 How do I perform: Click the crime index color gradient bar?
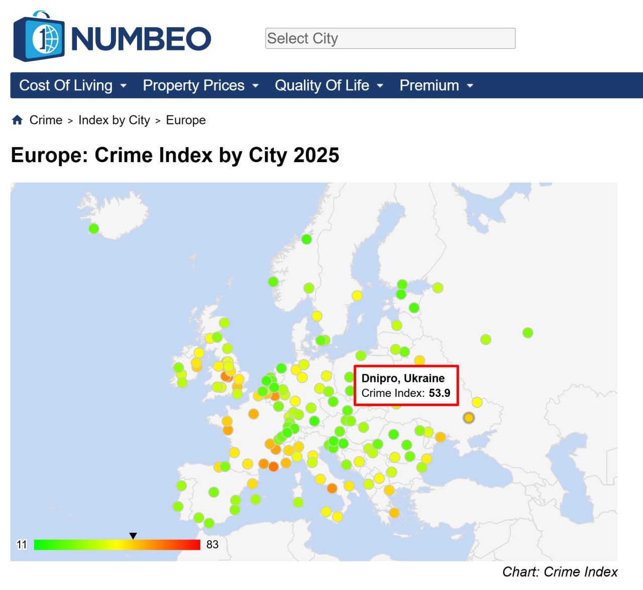click(x=117, y=545)
